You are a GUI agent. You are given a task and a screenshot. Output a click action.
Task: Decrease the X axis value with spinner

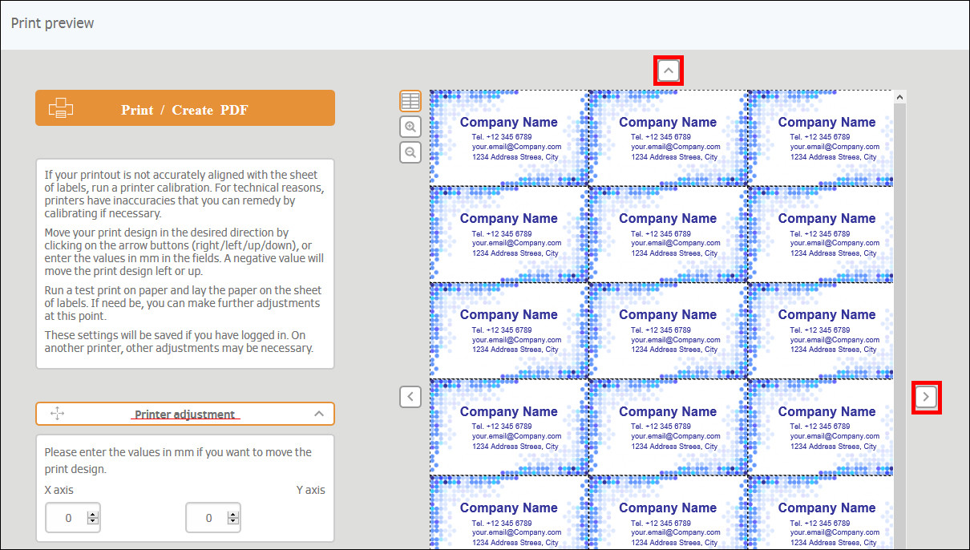click(93, 523)
